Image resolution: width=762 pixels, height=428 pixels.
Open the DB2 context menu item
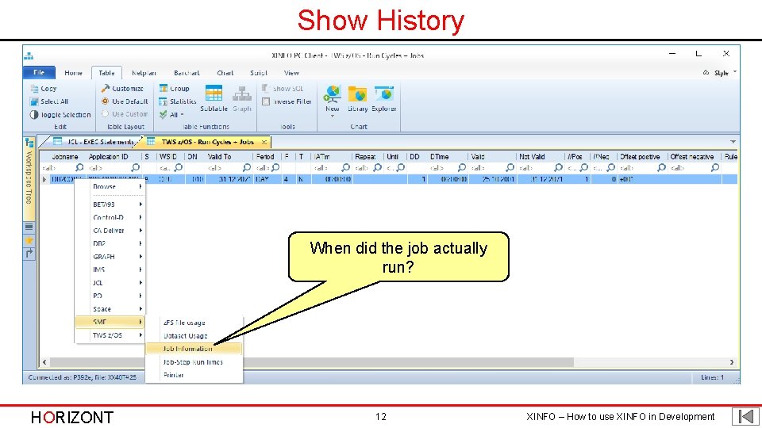pyautogui.click(x=110, y=243)
